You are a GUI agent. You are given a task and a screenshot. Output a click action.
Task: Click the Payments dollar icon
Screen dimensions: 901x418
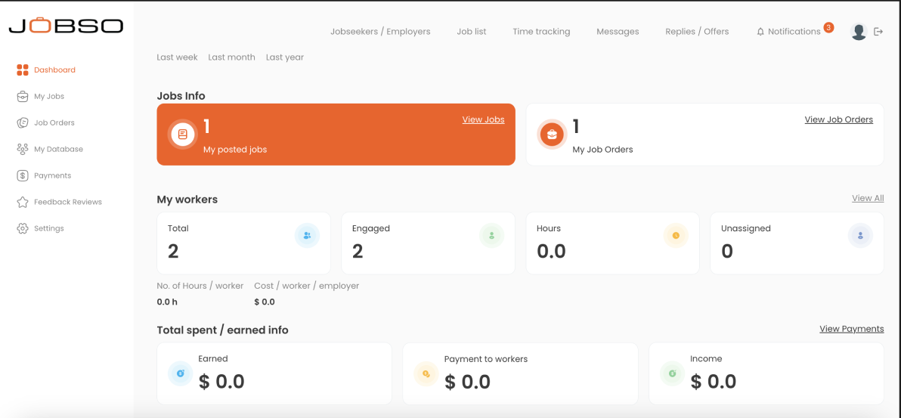(23, 176)
